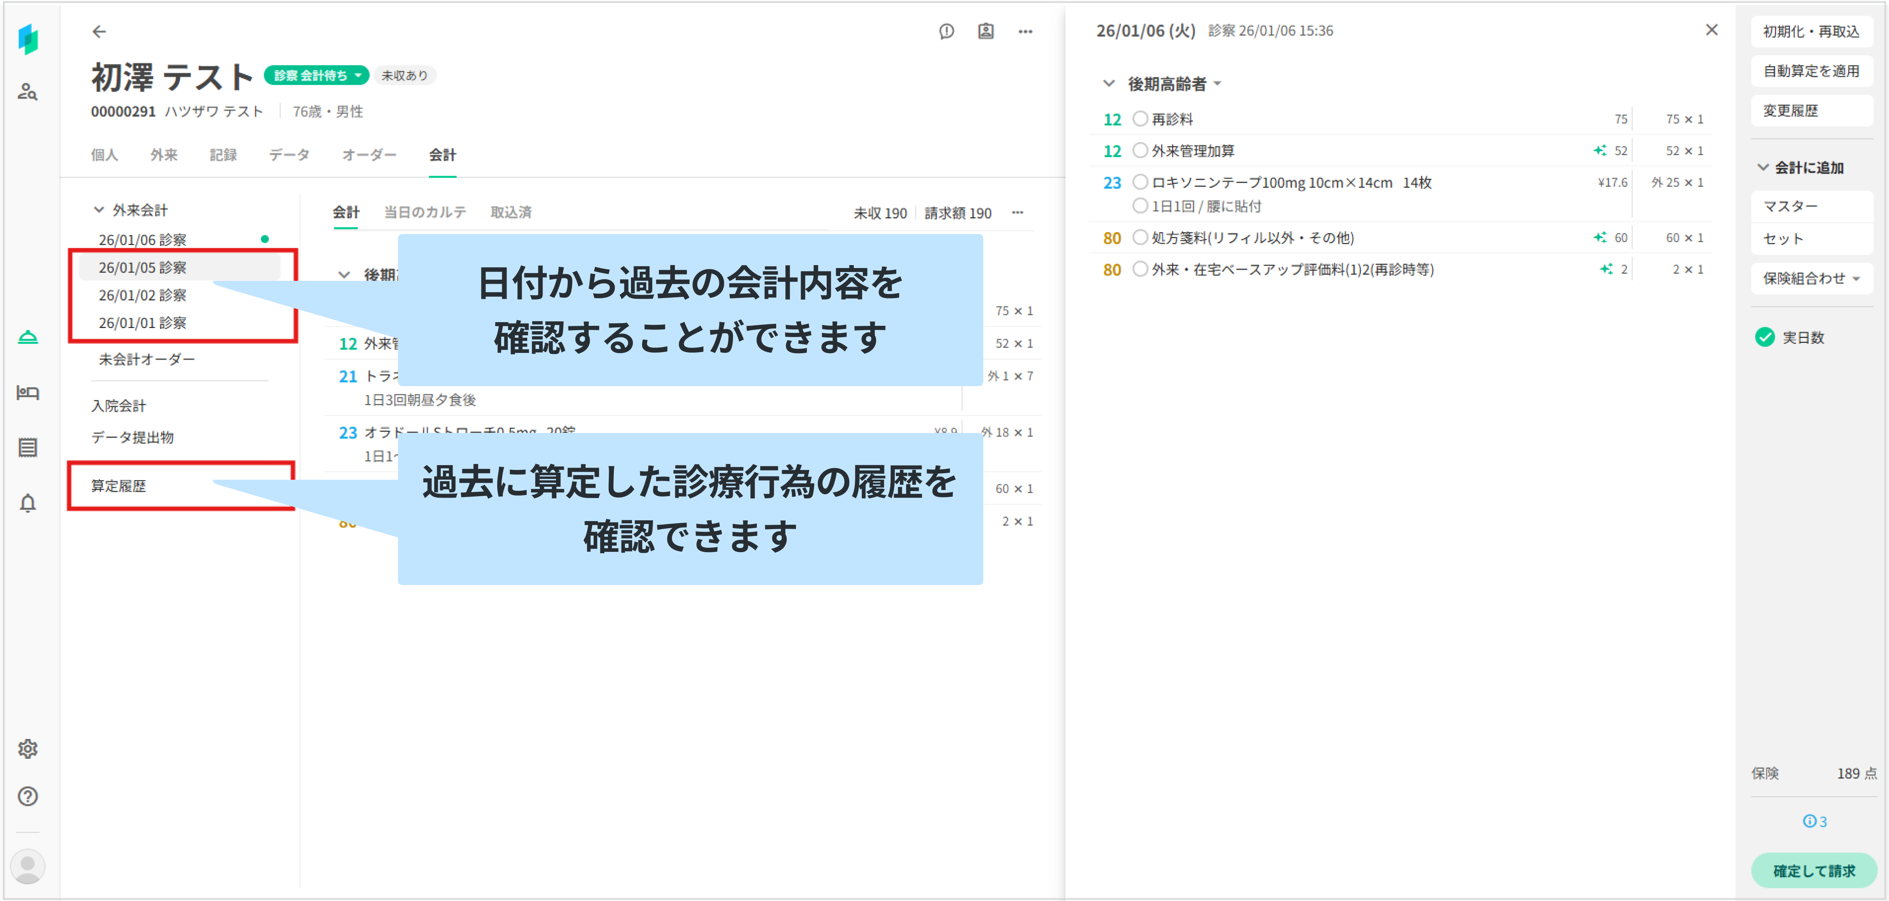Open the help question-mark icon
Image resolution: width=1889 pixels, height=901 pixels.
(28, 796)
